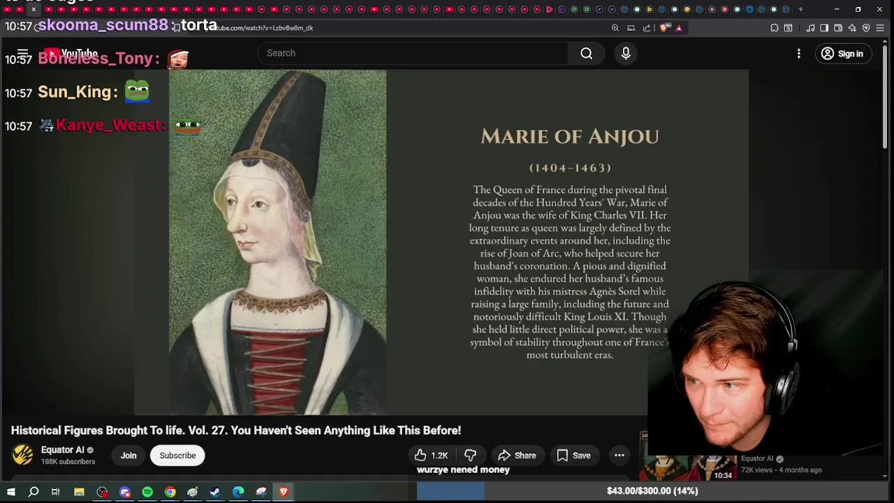The height and width of the screenshot is (503, 894).
Task: Open the Equator AI channel name link
Action: pos(62,450)
